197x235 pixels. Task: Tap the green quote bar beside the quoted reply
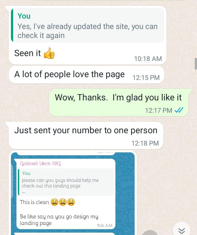(12, 25)
